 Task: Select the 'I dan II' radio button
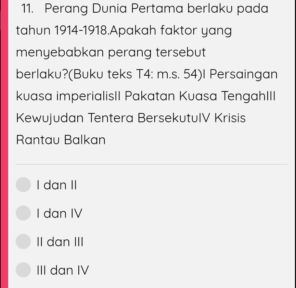pos(23,185)
